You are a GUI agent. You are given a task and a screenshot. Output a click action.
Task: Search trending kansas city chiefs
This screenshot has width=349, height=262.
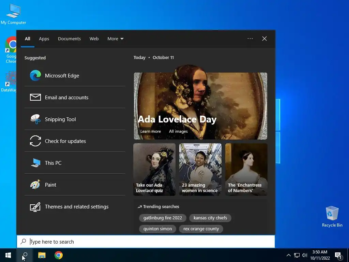tap(210, 218)
